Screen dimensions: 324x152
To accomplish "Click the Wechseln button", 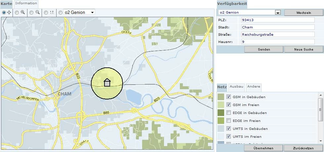I will coord(304,13).
